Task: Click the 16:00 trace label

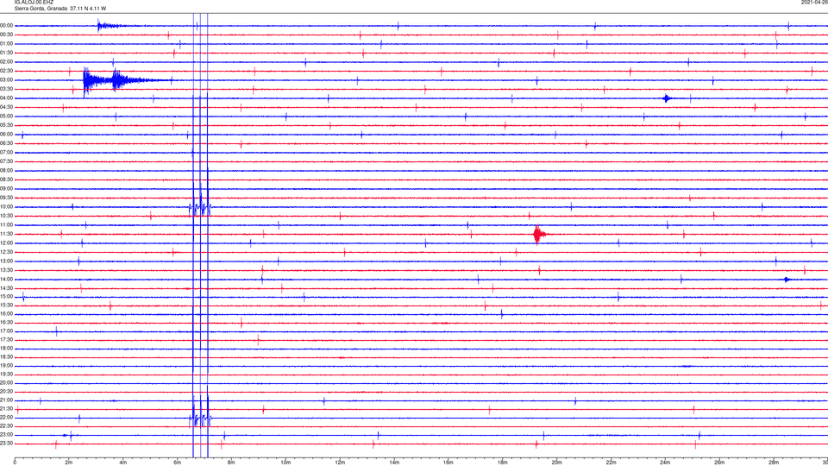Action: pyautogui.click(x=7, y=314)
